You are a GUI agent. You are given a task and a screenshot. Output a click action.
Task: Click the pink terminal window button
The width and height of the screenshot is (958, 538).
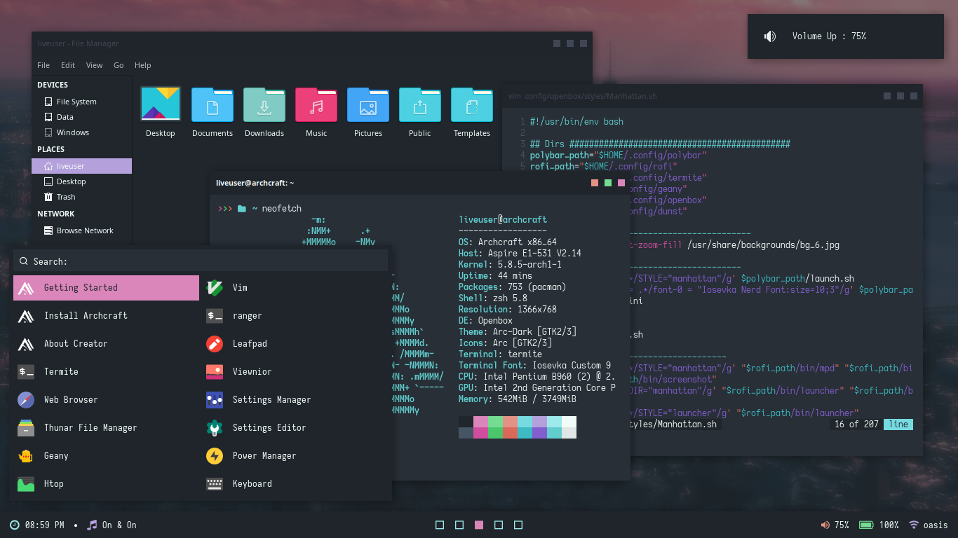pos(621,183)
